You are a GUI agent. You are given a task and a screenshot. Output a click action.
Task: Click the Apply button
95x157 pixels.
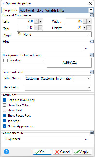coord(82,152)
